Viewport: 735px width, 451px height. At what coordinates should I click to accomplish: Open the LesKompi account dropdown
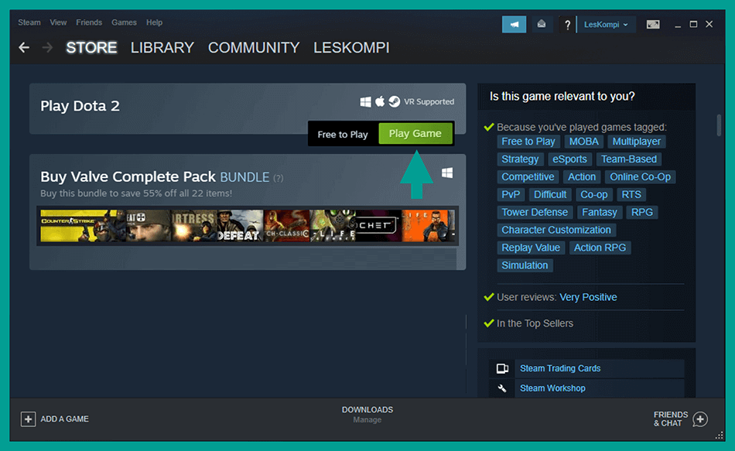606,25
